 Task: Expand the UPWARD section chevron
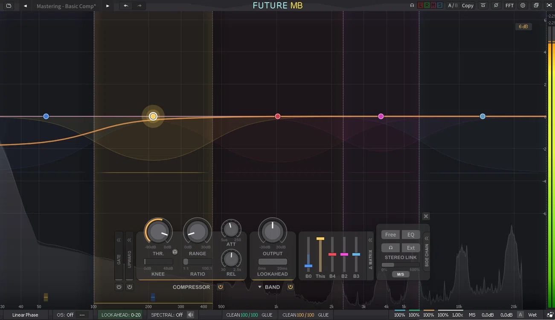click(x=129, y=240)
